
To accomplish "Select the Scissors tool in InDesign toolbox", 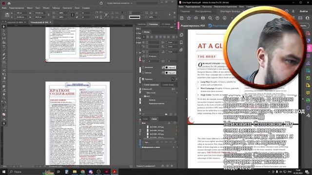I will (x=4, y=70).
